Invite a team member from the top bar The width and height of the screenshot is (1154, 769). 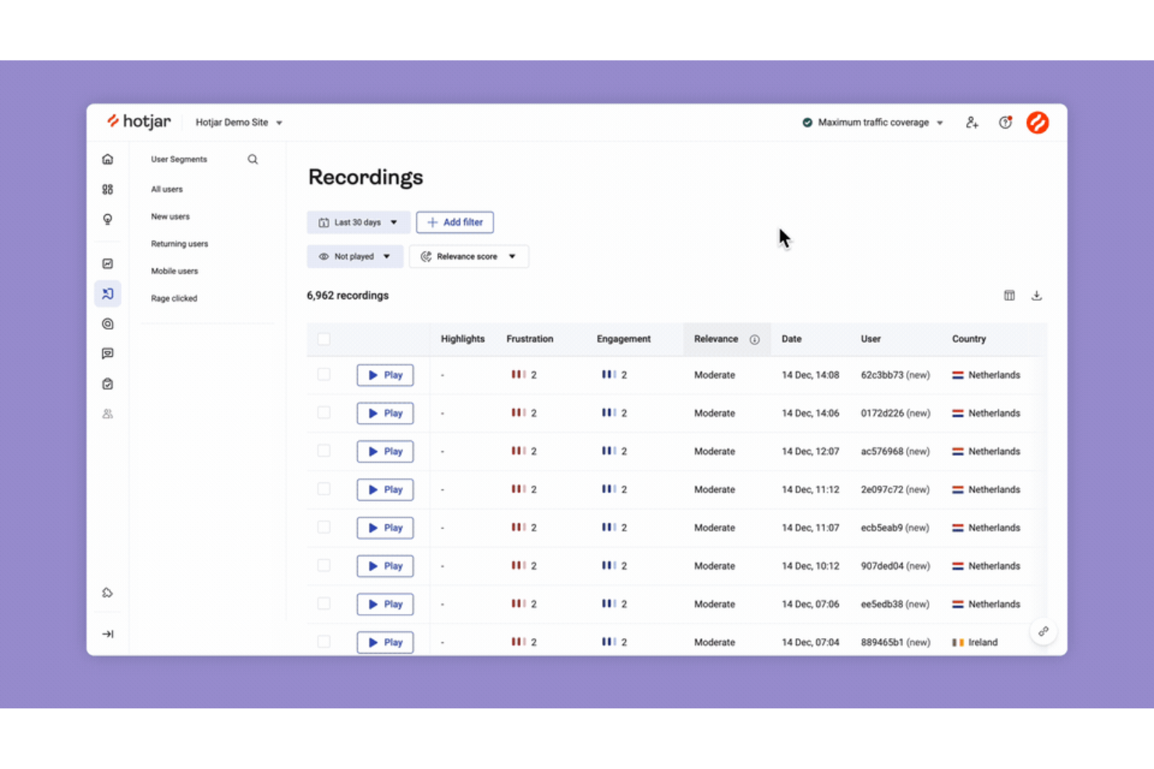[x=972, y=122]
